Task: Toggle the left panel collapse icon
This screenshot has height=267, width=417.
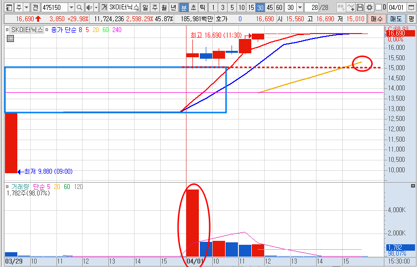Action: (9, 7)
